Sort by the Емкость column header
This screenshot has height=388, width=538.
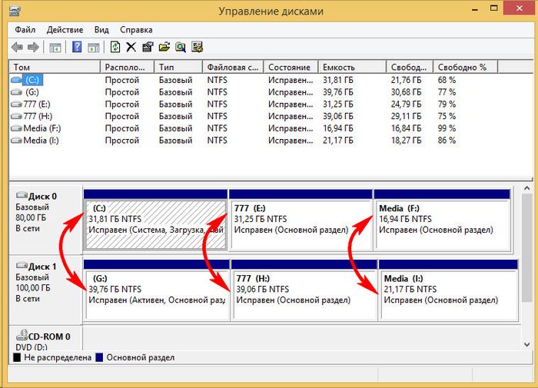click(352, 68)
